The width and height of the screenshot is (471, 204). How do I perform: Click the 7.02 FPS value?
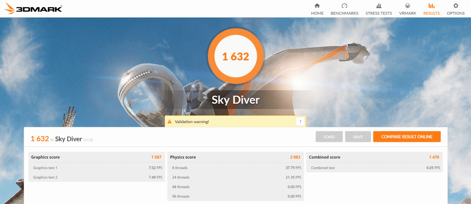155,168
